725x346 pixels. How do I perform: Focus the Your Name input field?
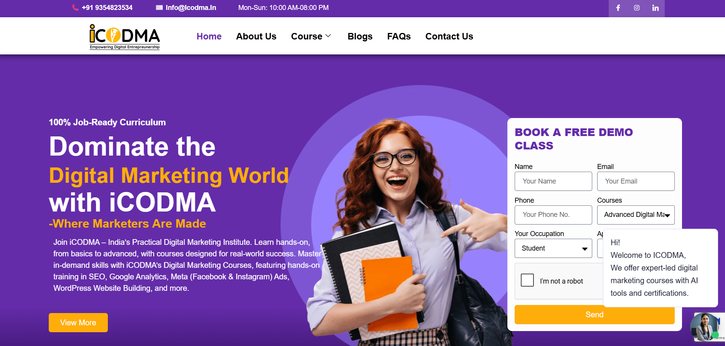[553, 181]
